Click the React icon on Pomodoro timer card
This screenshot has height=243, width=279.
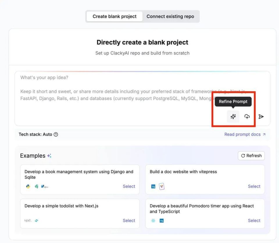point(153,221)
